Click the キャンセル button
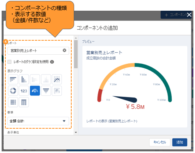The width and height of the screenshot is (195, 153). pos(160,142)
